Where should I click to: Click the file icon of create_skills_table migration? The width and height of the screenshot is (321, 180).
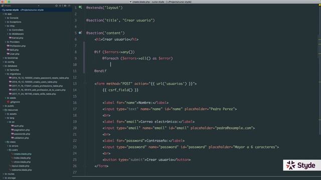10,94
